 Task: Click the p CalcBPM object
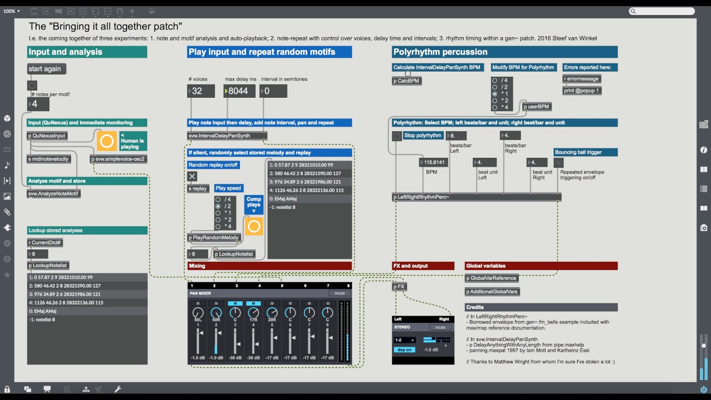coord(407,81)
